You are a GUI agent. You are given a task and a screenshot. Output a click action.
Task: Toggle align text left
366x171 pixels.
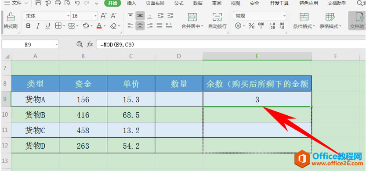(130, 25)
